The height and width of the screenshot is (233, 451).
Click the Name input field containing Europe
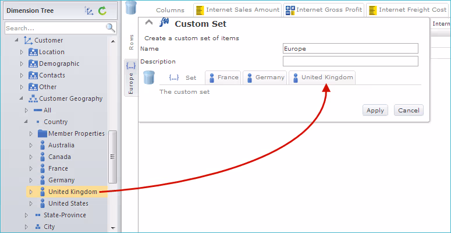coord(350,48)
